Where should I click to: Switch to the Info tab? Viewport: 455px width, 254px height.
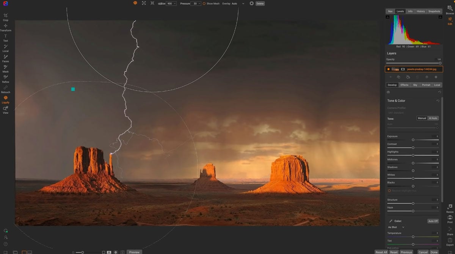click(410, 11)
